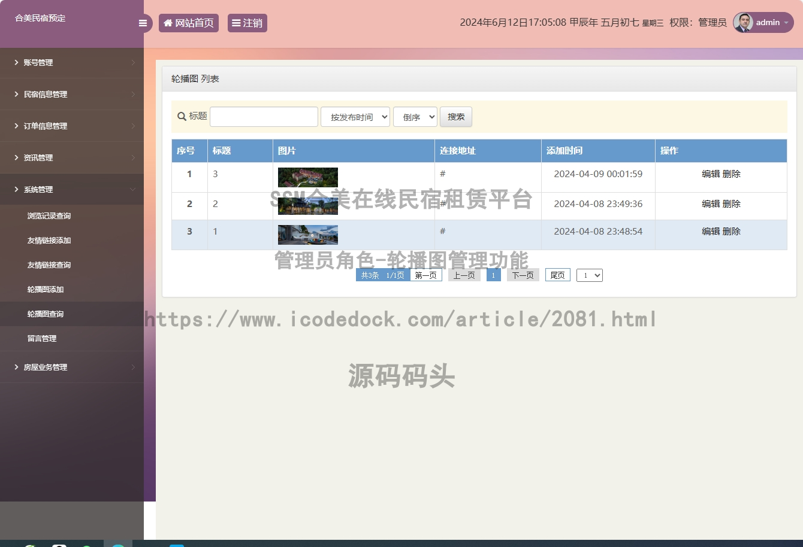Open the admin user dropdown
Viewport: 803px width, 547px height.
click(x=763, y=23)
